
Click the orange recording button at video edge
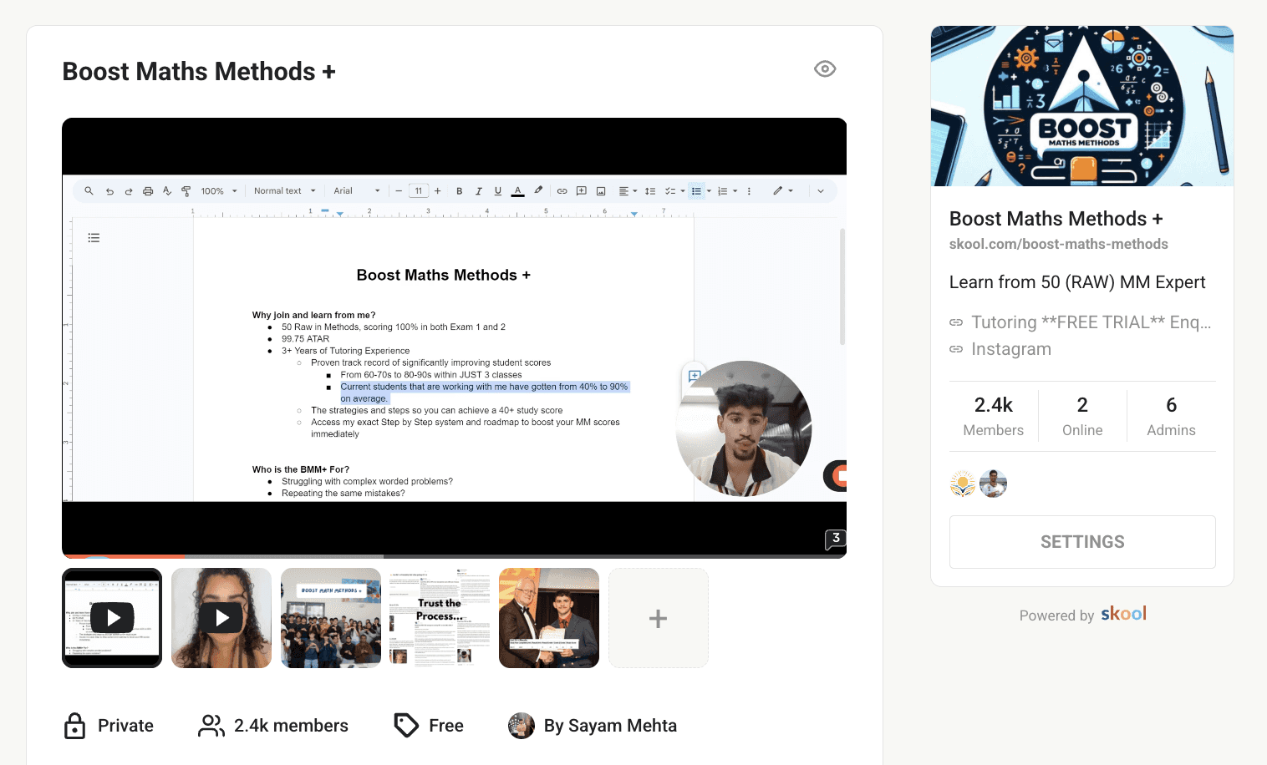pos(836,476)
